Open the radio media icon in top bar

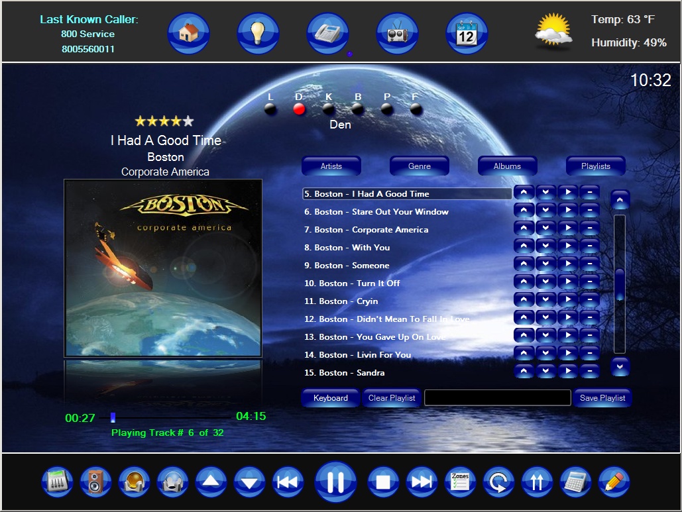coord(397,34)
